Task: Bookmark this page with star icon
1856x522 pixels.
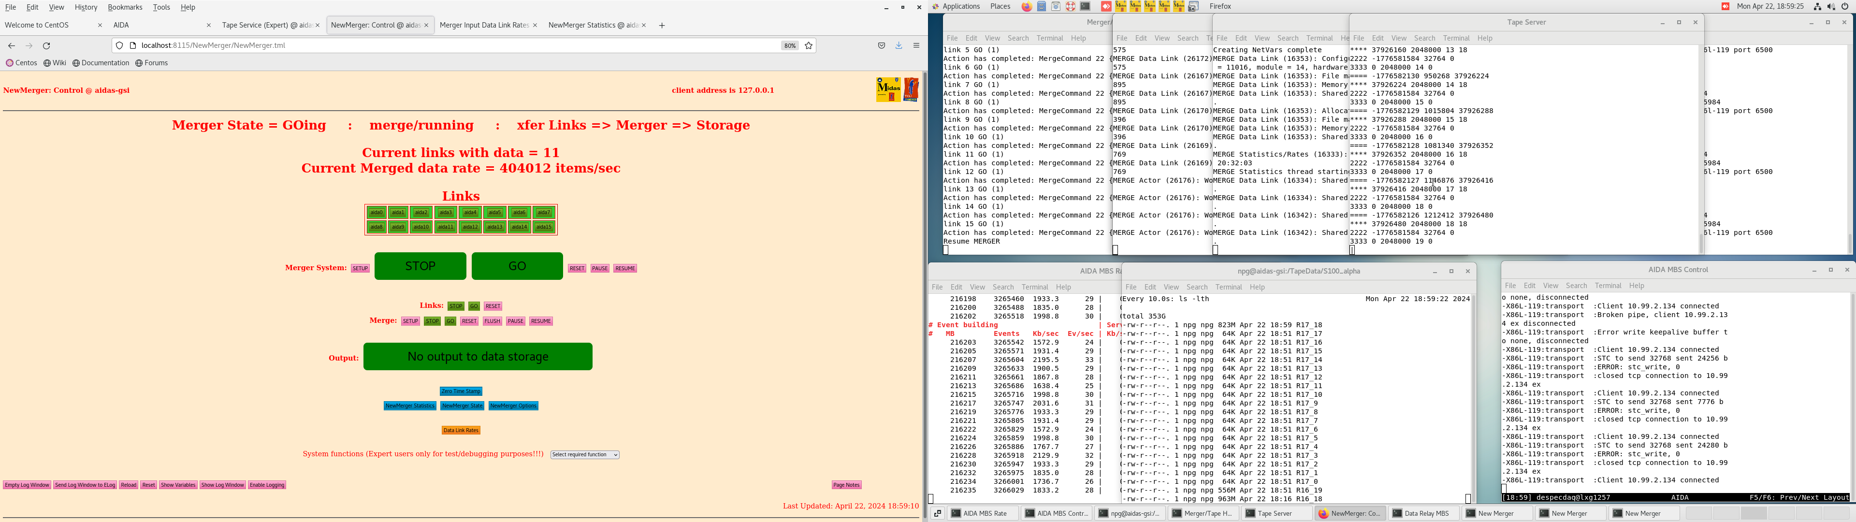Action: [x=809, y=45]
